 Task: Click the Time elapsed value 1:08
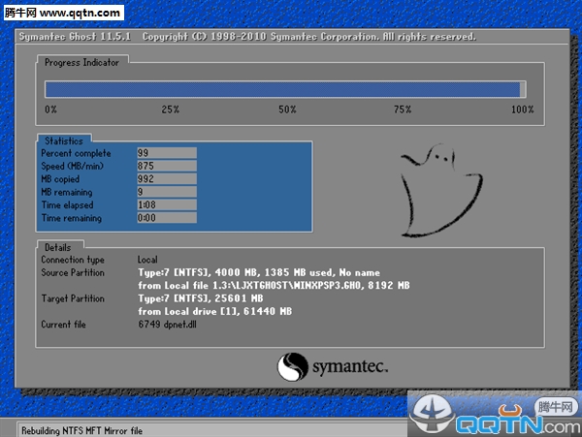tap(167, 204)
